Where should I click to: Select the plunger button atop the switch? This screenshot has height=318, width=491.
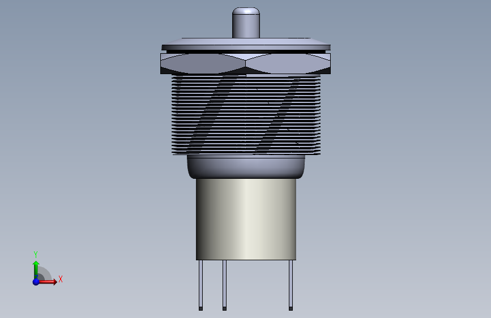246,23
